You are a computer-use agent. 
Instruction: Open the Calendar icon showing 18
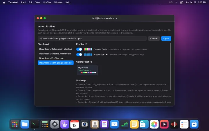pyautogui.click(x=75, y=124)
